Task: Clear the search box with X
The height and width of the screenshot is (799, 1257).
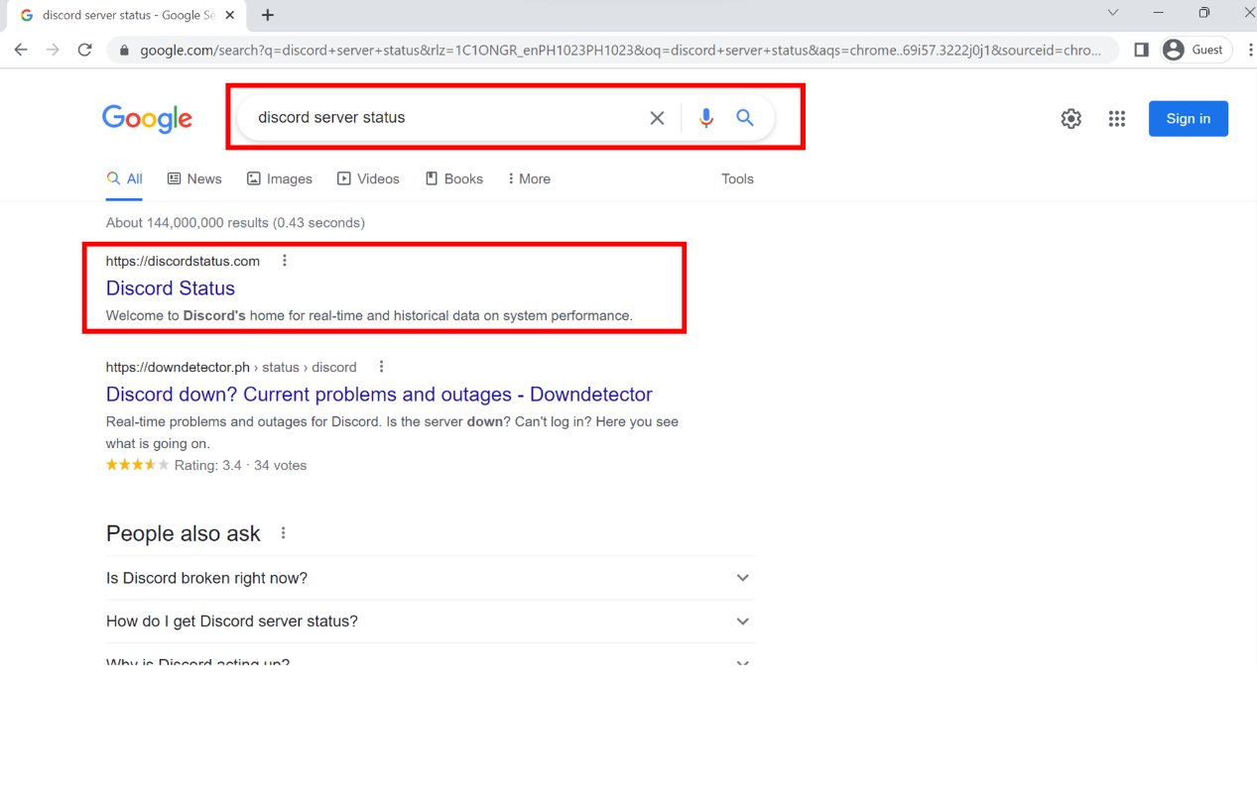Action: [x=657, y=118]
